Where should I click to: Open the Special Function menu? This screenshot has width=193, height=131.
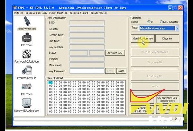[36, 13]
